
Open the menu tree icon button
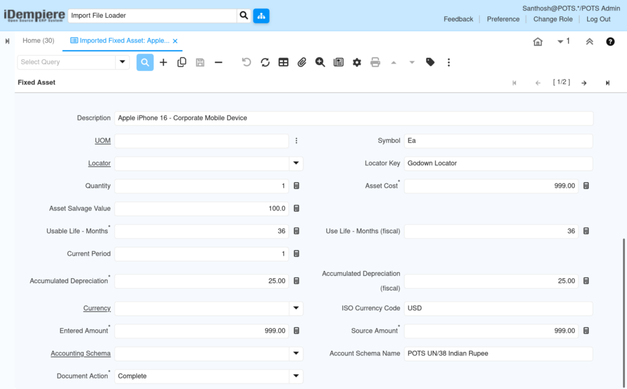click(261, 15)
